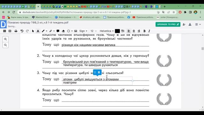This screenshot has height=115, width=204.
Task: Select the Draw brush tool
Action: [43, 31]
